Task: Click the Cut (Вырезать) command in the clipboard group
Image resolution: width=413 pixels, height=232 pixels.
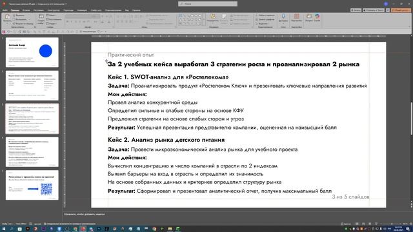Action: point(19,15)
